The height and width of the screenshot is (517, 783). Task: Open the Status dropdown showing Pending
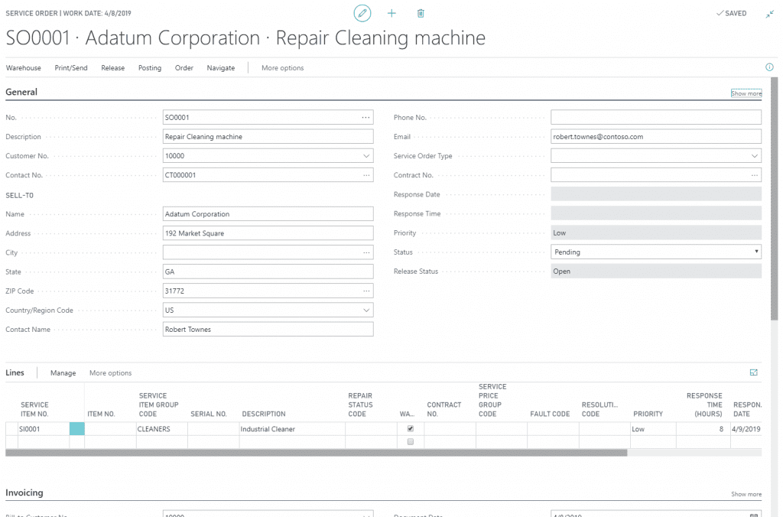tap(755, 252)
